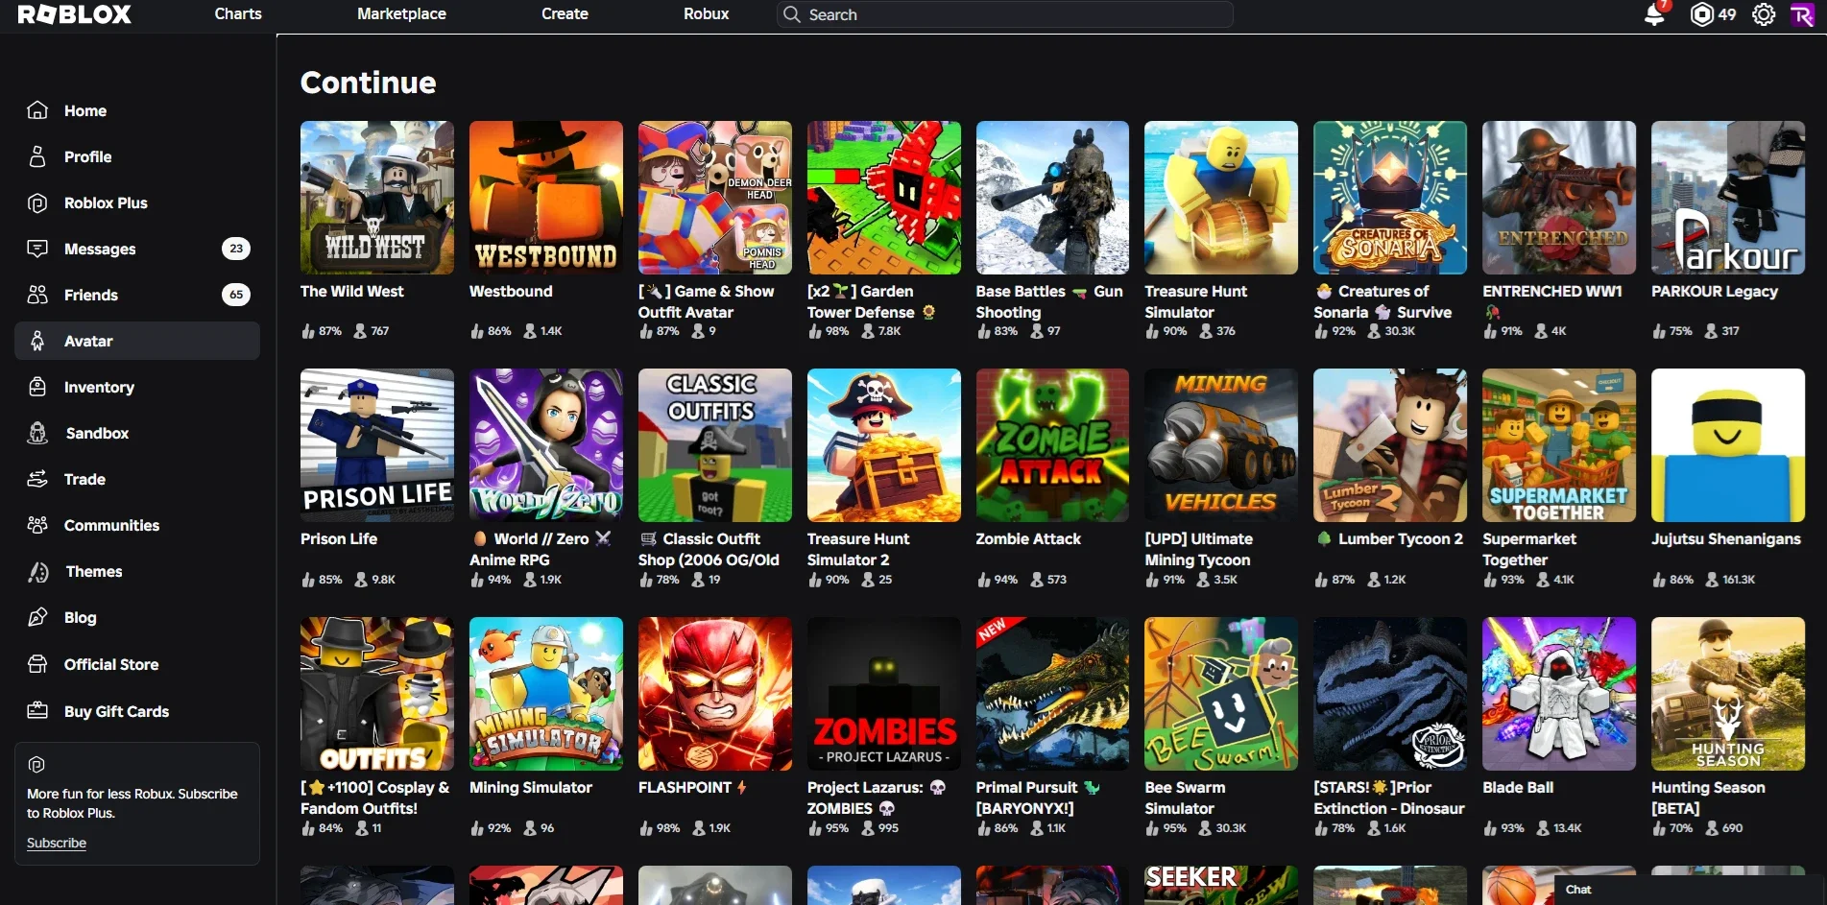The image size is (1827, 905).
Task: Open the Charts tab
Action: pos(238,13)
